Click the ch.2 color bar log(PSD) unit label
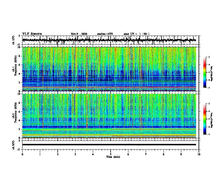 coord(212,120)
